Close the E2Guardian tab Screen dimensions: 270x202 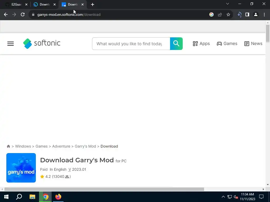[x=26, y=4]
